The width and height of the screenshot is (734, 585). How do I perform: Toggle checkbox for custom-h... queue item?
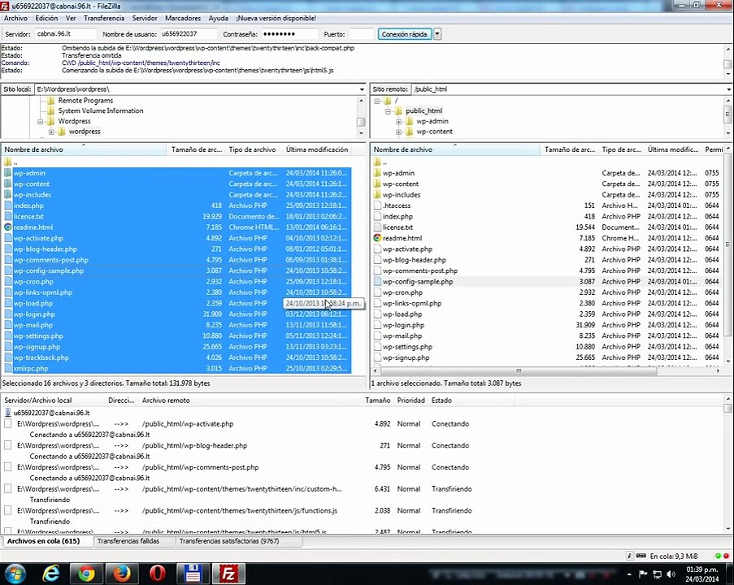click(7, 488)
